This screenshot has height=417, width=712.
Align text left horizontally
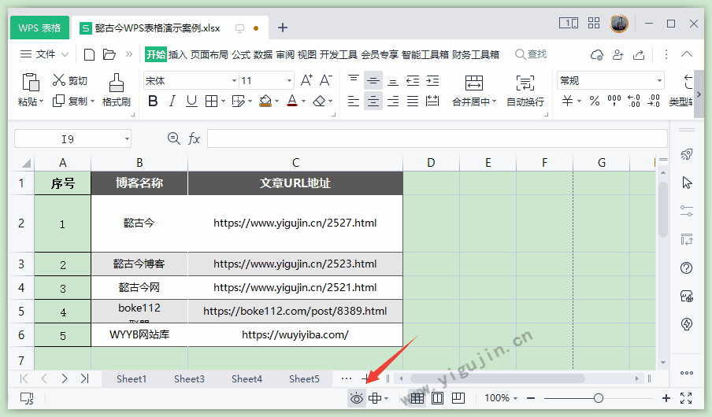[354, 101]
